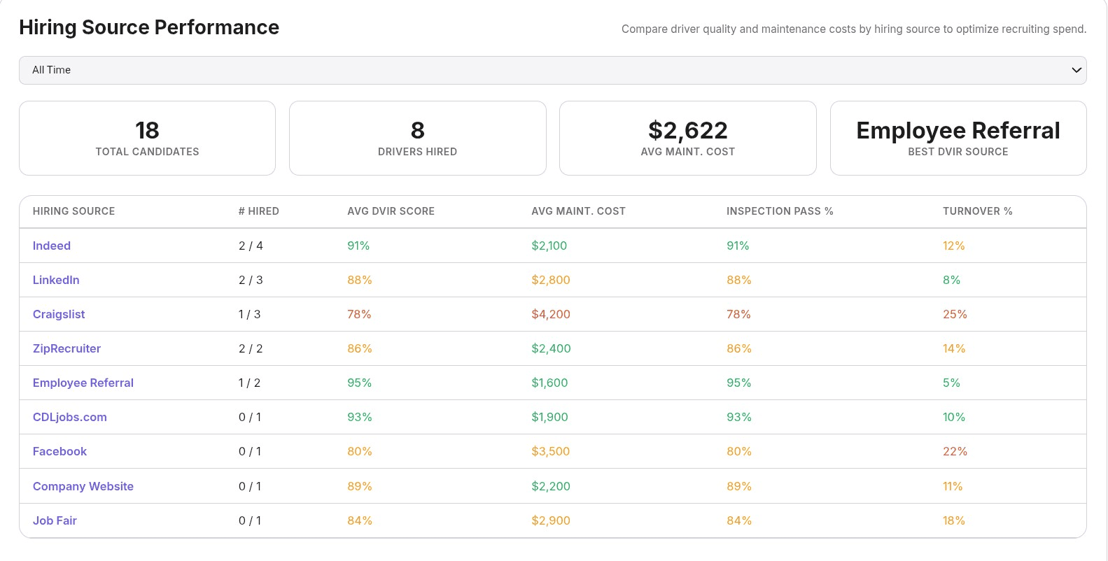Click the Job Fair source link
Screen dimensions: 1108x561
[x=55, y=520]
